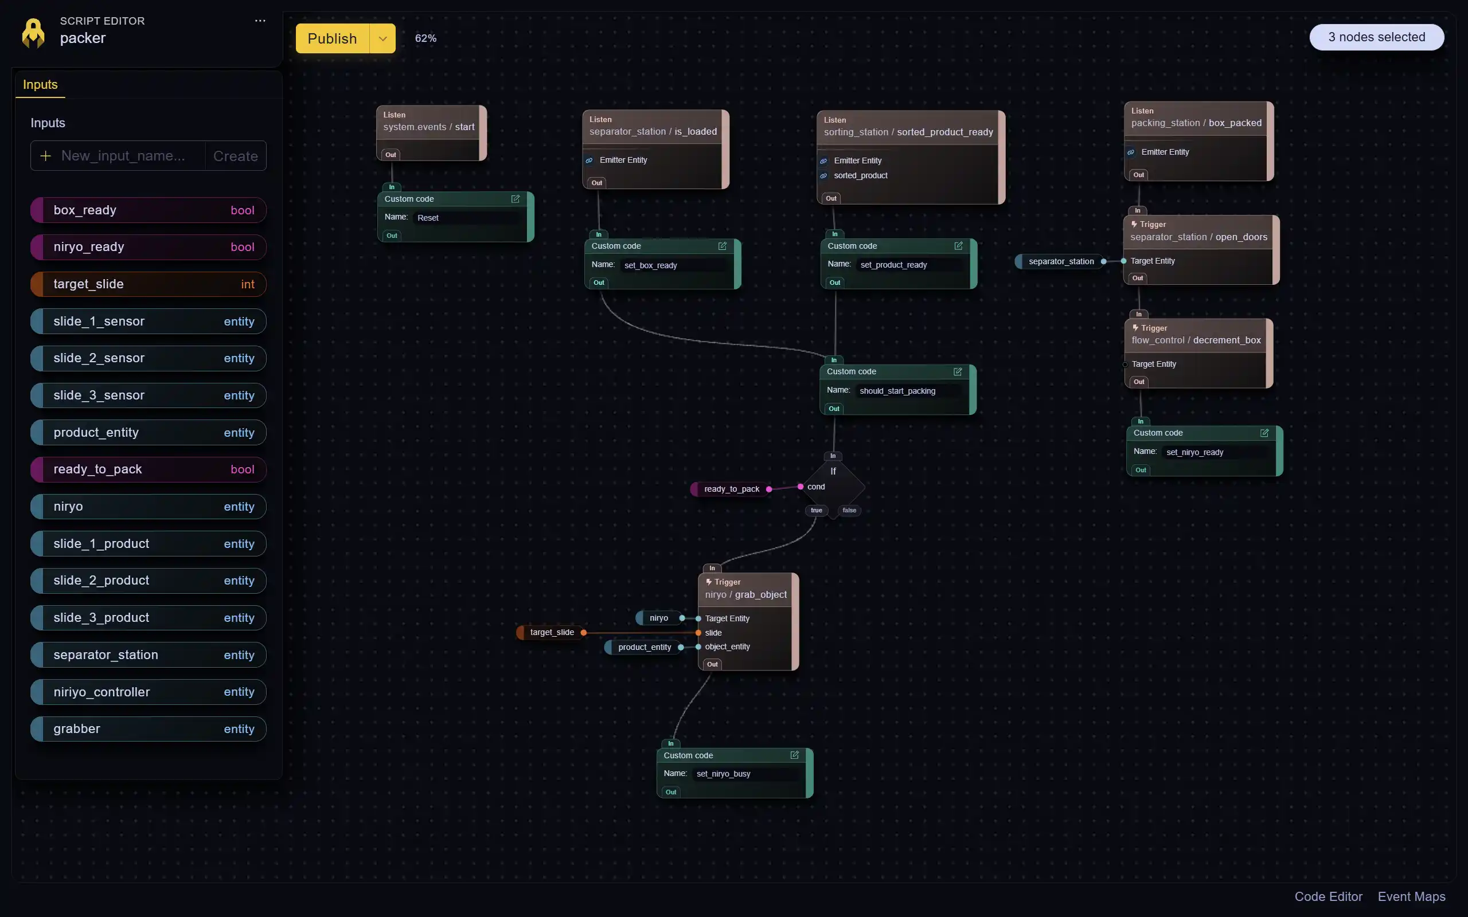
Task: Click the lightning icon on niryo/grab_object trigger
Action: tap(709, 582)
